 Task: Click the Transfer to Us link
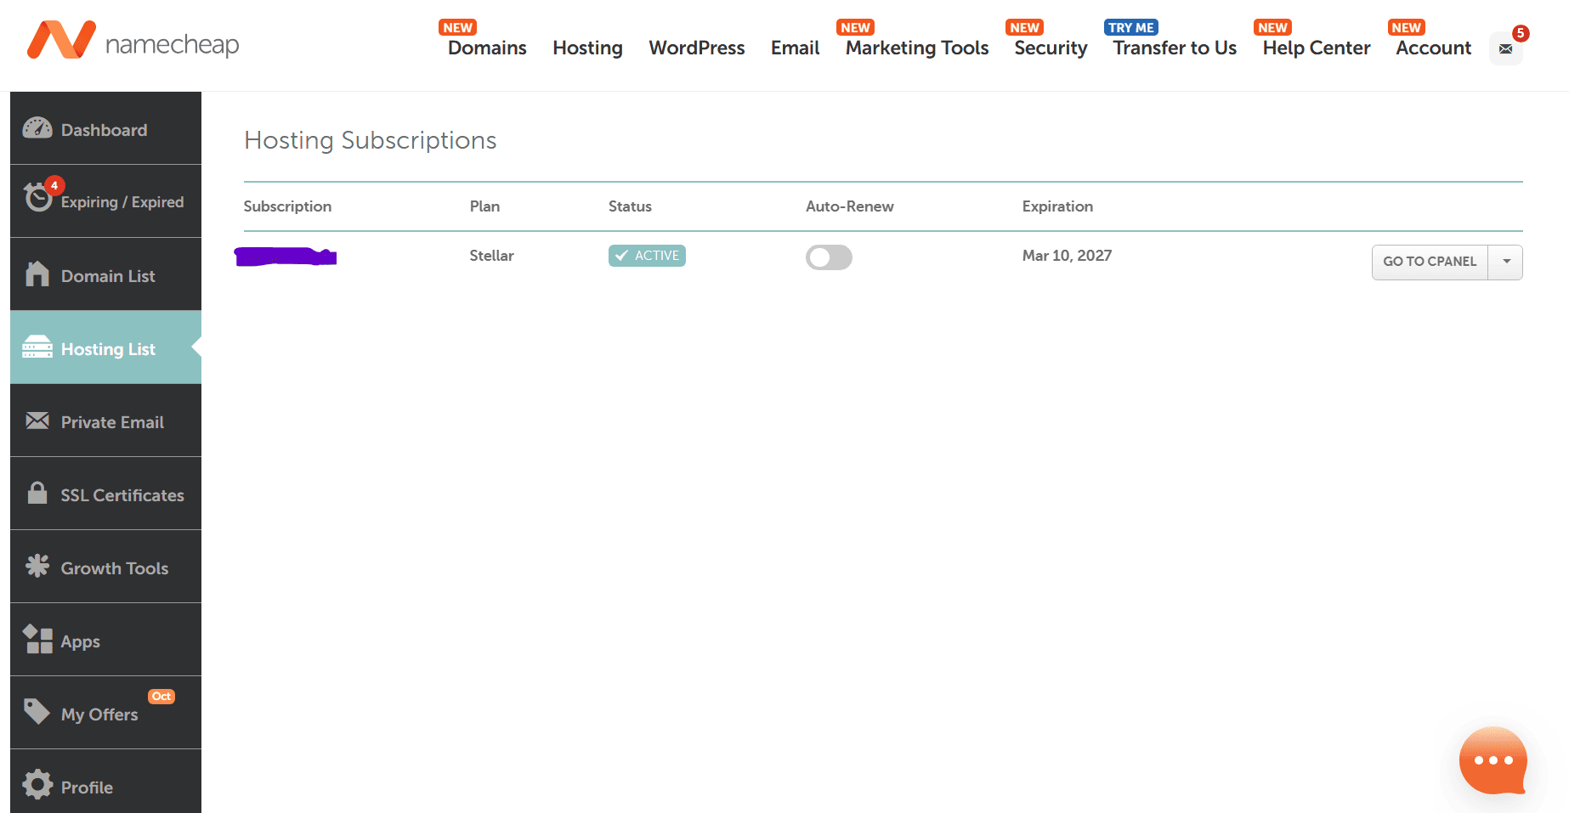point(1175,48)
